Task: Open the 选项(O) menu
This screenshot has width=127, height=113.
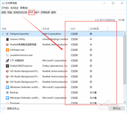Action: (14, 8)
